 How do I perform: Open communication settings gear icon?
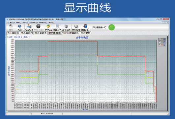click(x=76, y=26)
